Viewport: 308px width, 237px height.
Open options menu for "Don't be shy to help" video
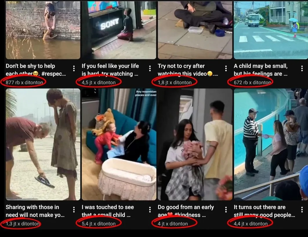click(x=74, y=68)
